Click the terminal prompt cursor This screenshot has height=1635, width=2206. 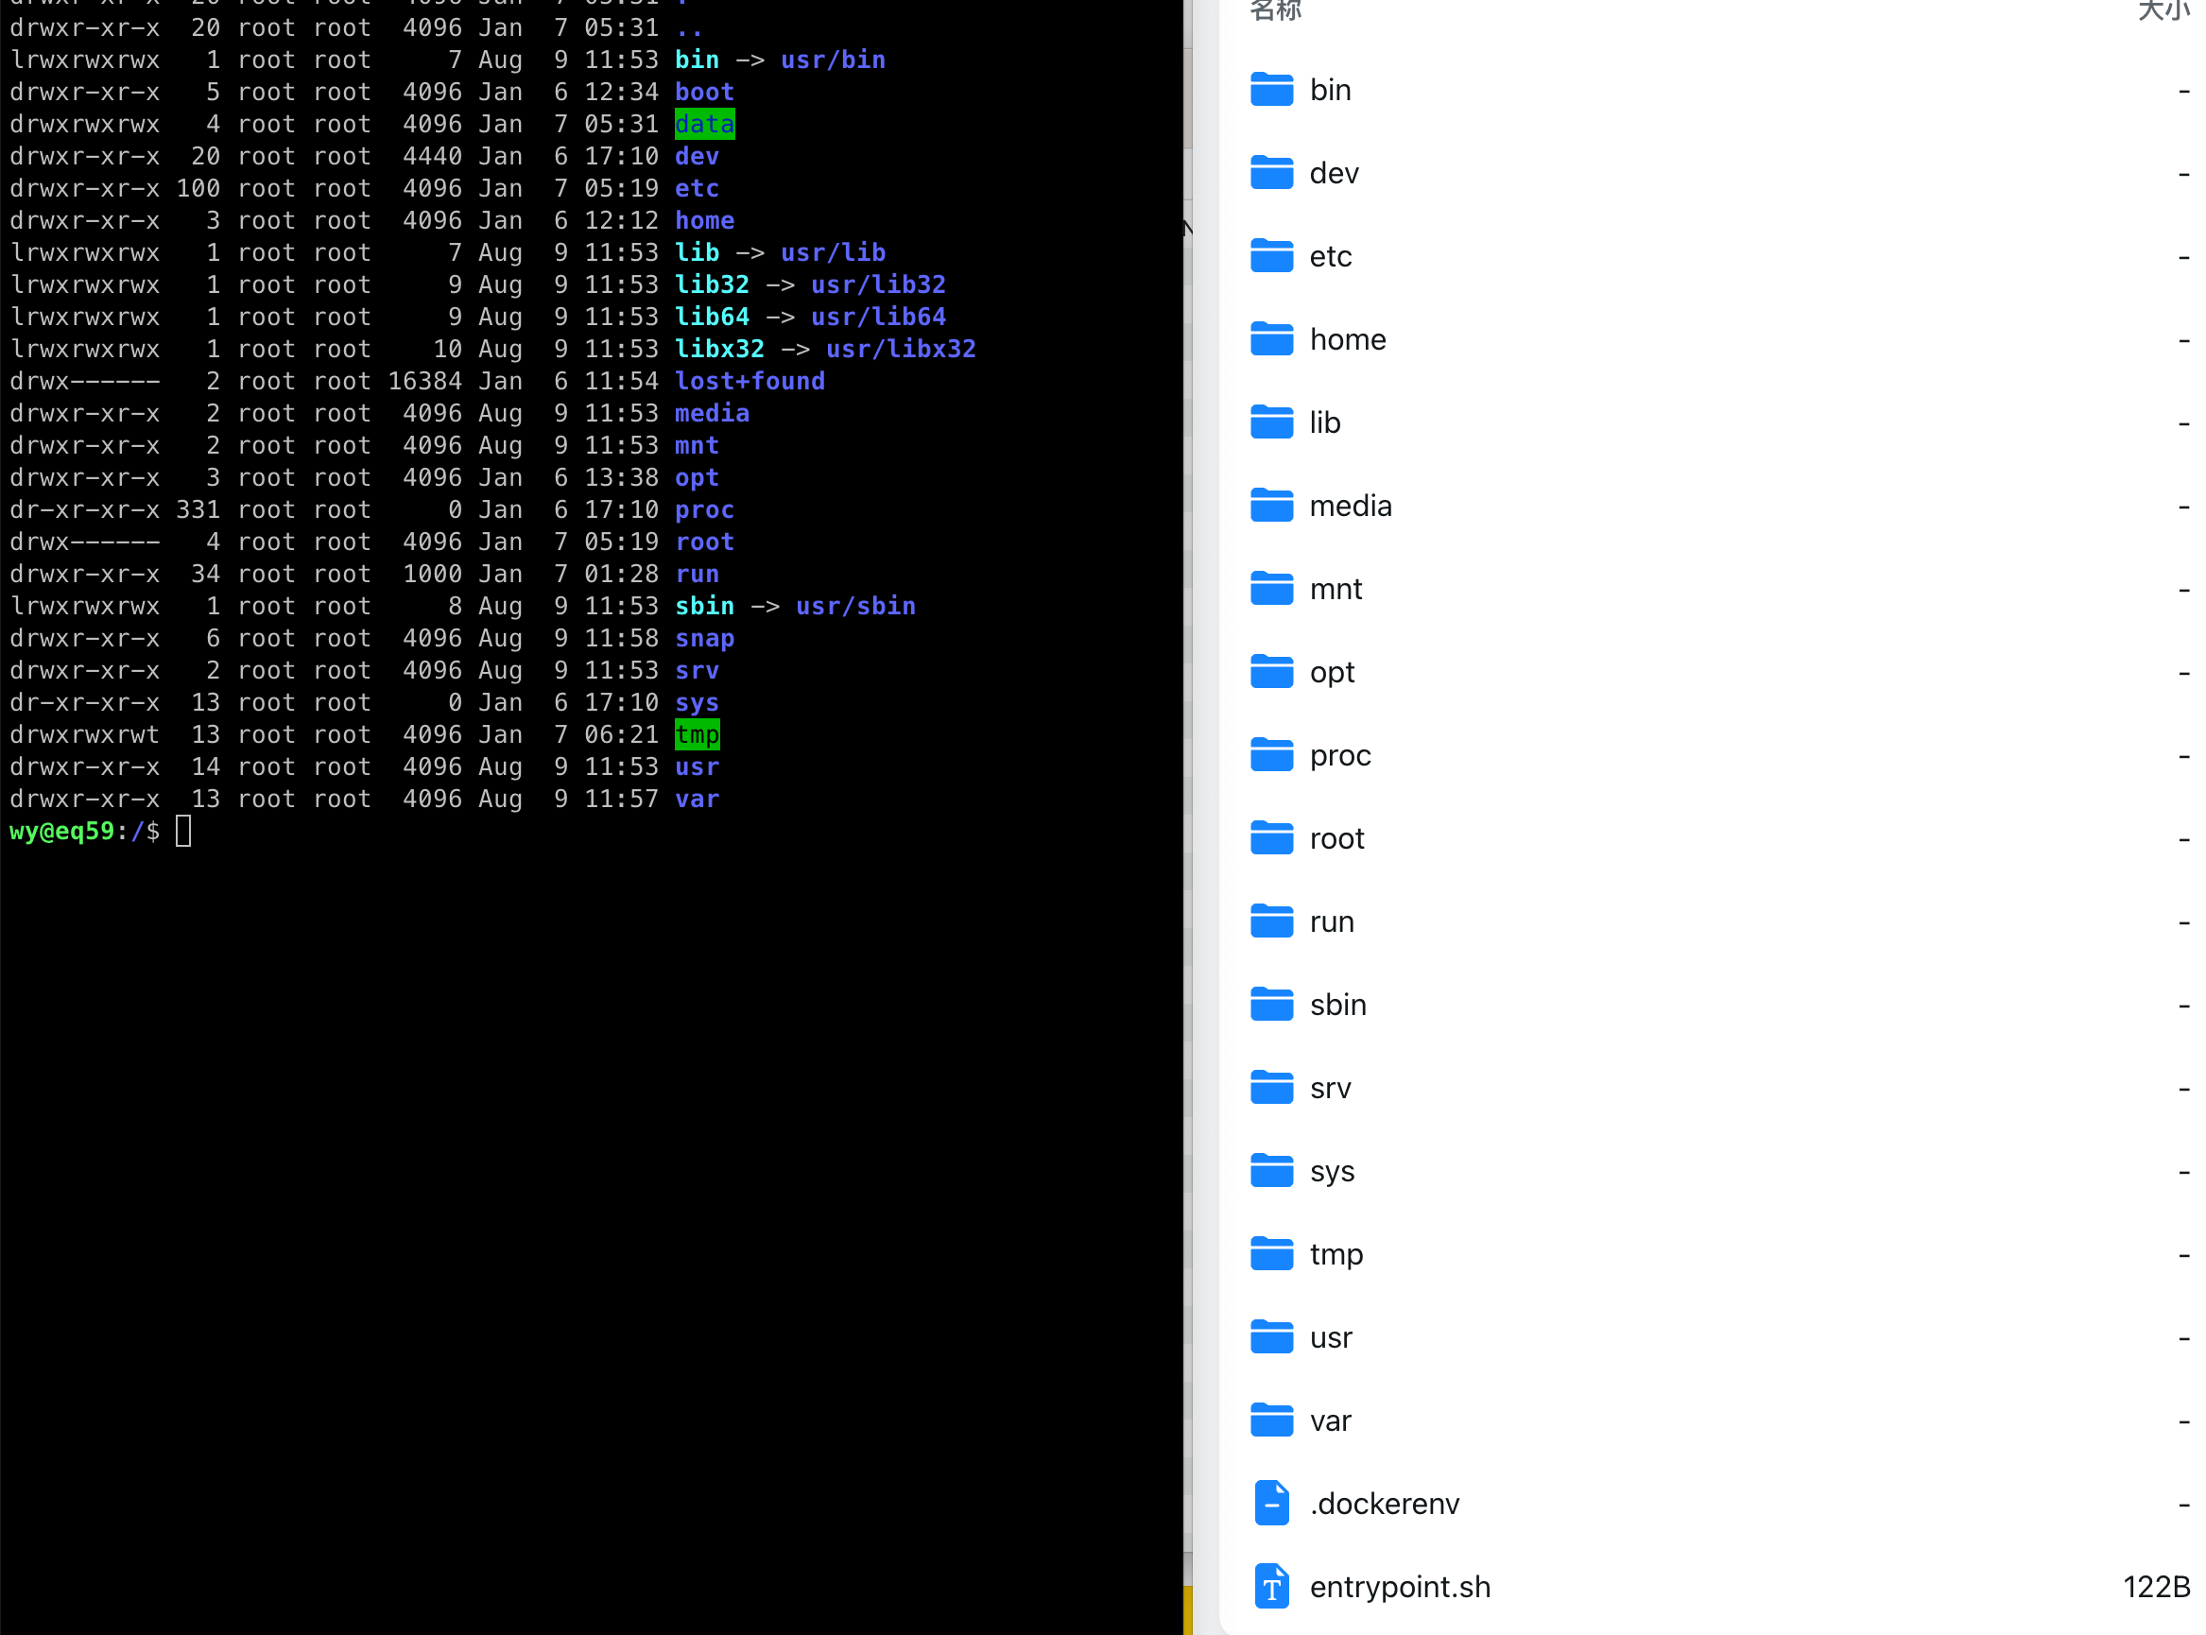click(x=183, y=832)
